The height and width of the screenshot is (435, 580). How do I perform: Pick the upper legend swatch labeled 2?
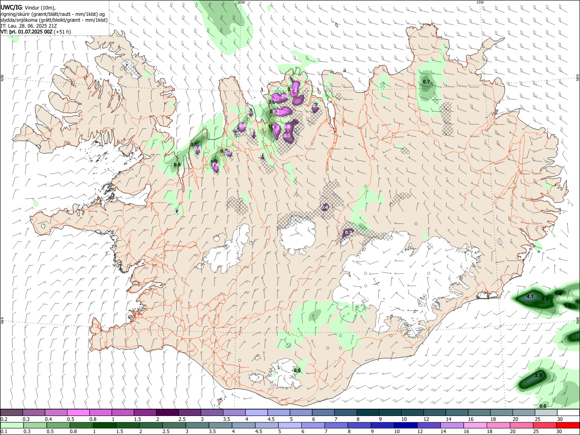(167, 412)
